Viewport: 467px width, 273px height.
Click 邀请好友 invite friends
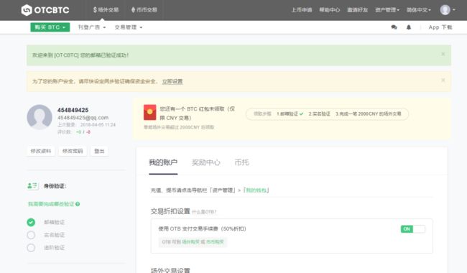(x=357, y=10)
